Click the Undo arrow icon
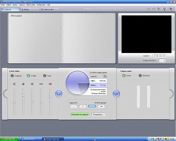Image resolution: width=176 pixels, height=141 pixels. [149, 9]
